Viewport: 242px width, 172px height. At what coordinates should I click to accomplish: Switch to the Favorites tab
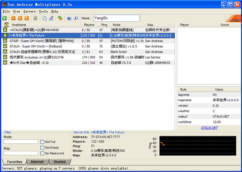15,162
